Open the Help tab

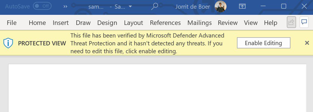270,23
